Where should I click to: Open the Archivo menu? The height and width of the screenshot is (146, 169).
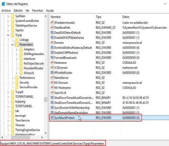click(6, 10)
